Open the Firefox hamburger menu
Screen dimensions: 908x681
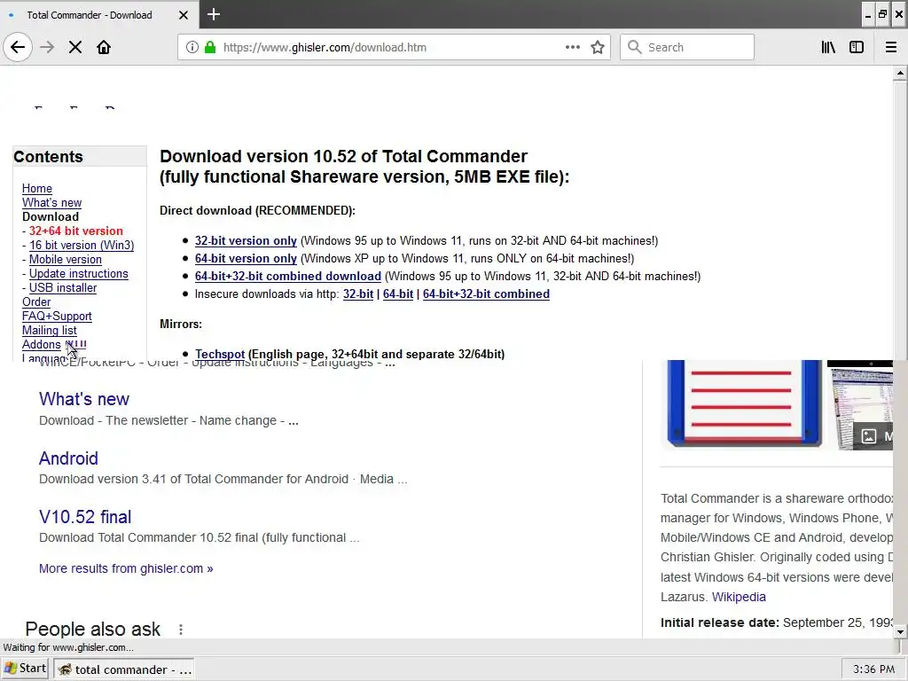[x=890, y=47]
